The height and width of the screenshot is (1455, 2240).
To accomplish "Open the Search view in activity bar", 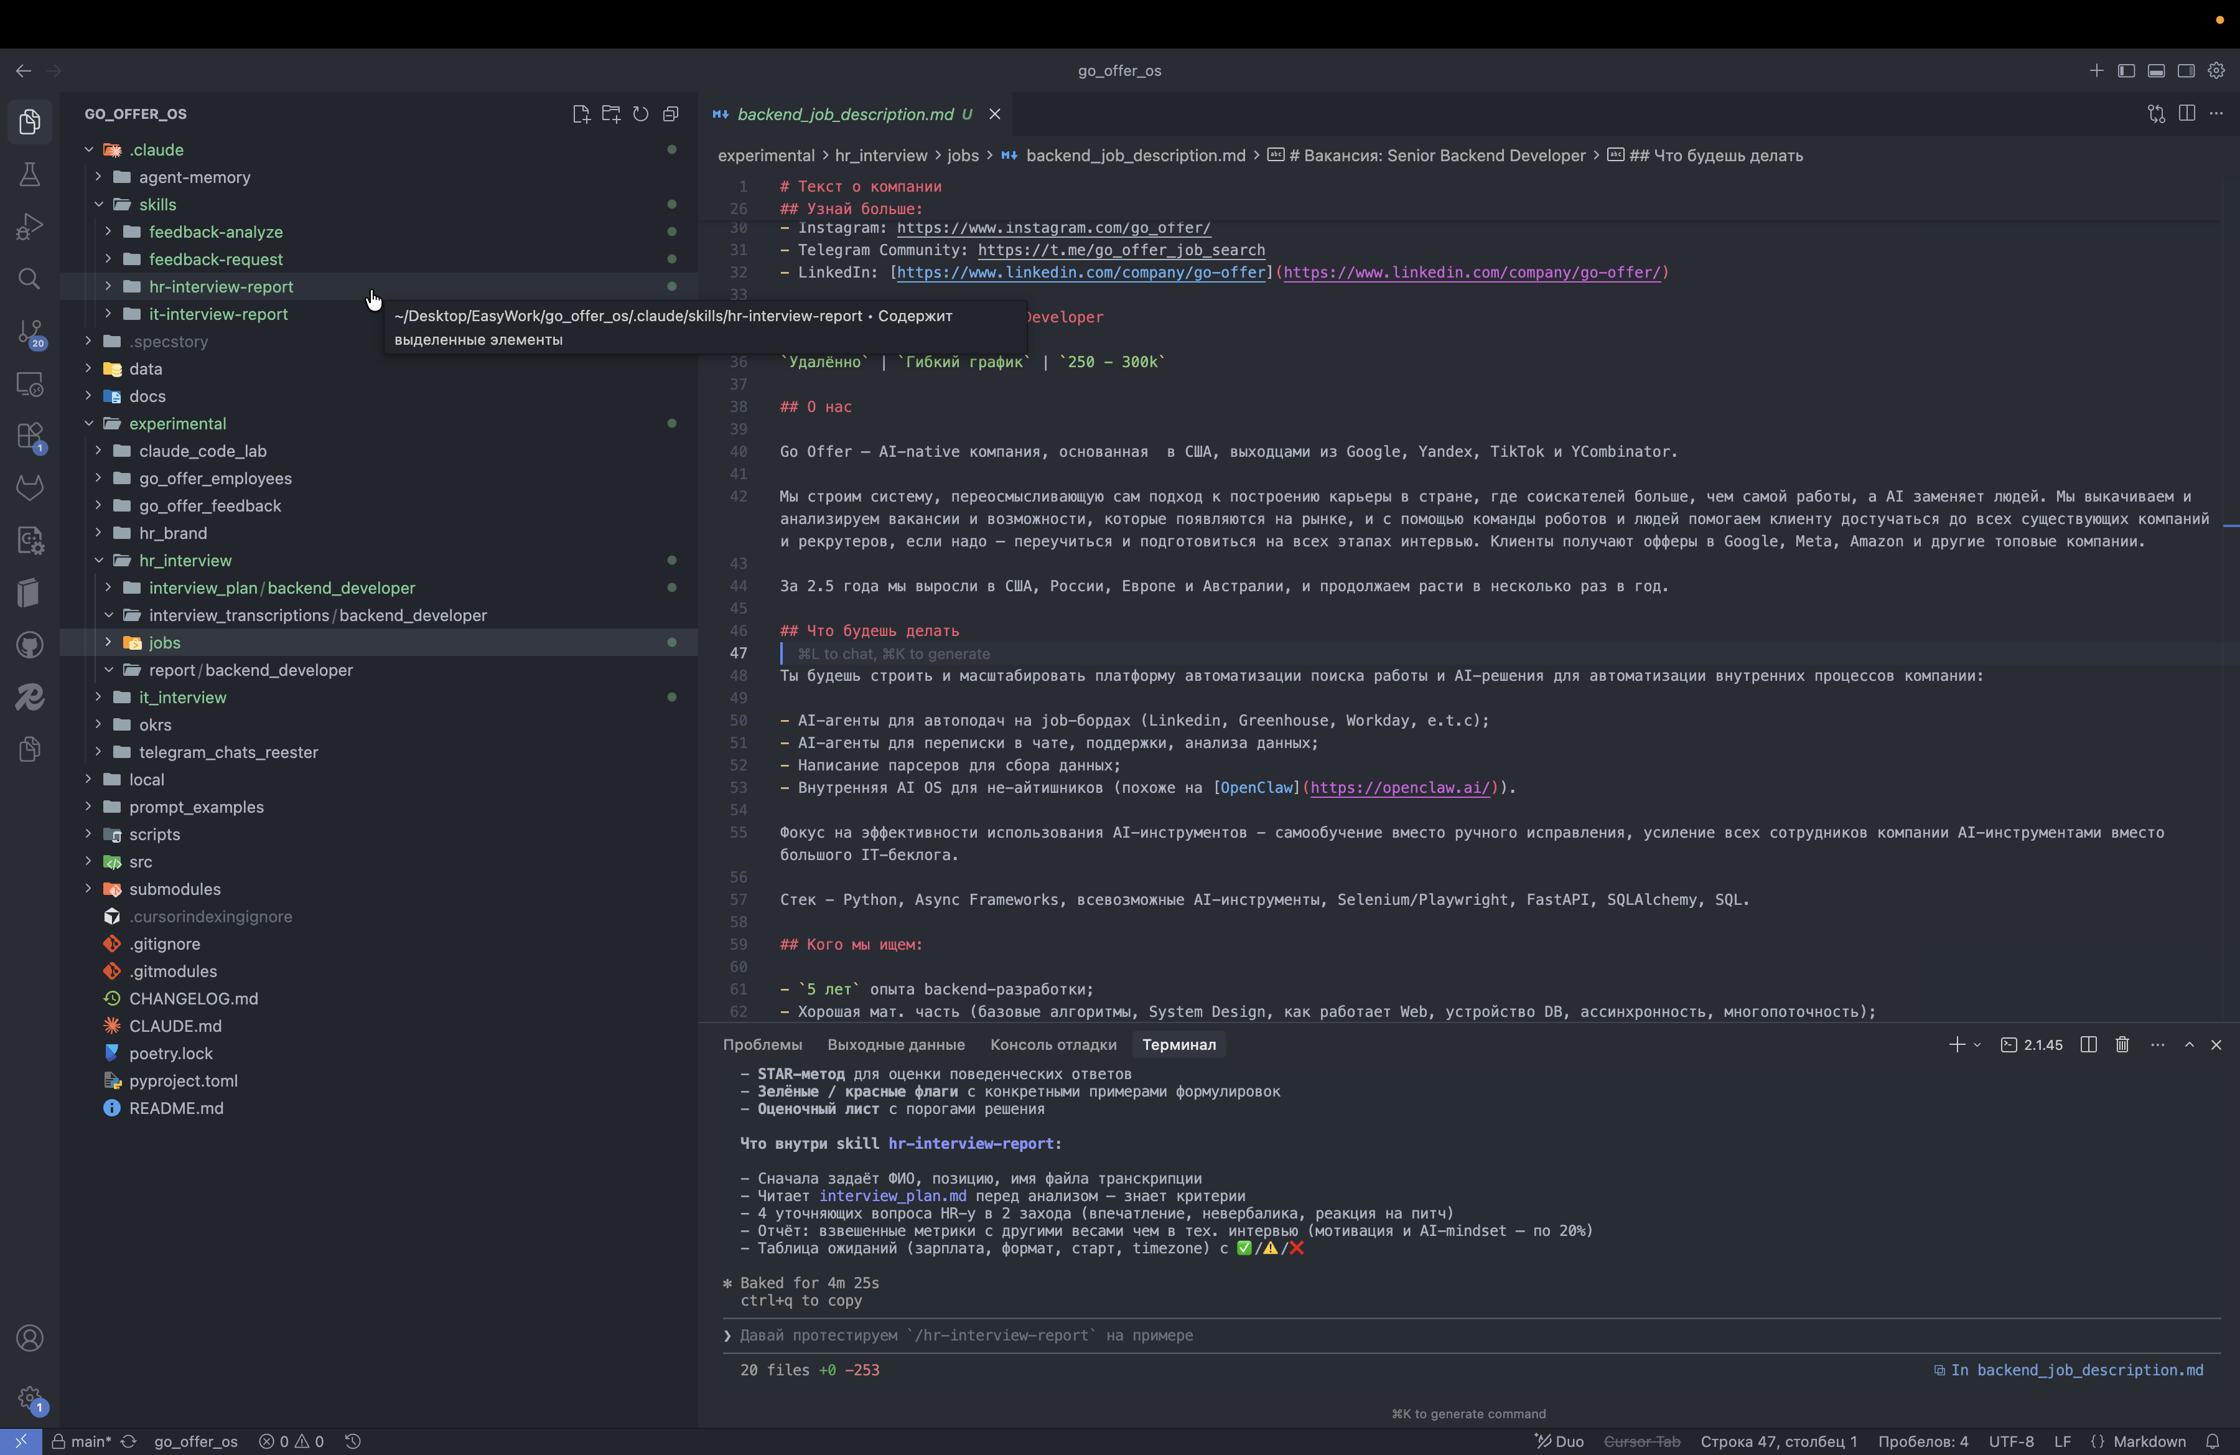I will pyautogui.click(x=29, y=279).
